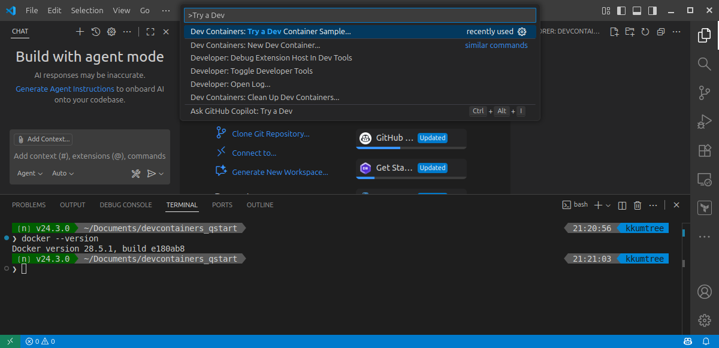
Task: Open the Go menu
Action: pos(145,10)
